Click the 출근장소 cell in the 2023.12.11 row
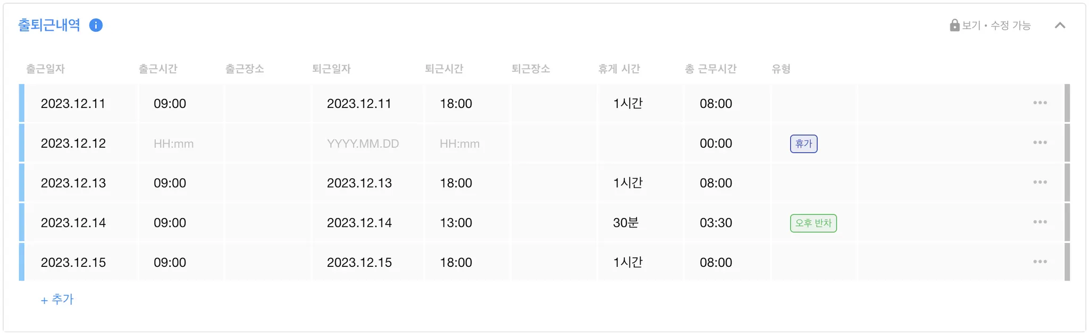 point(268,103)
